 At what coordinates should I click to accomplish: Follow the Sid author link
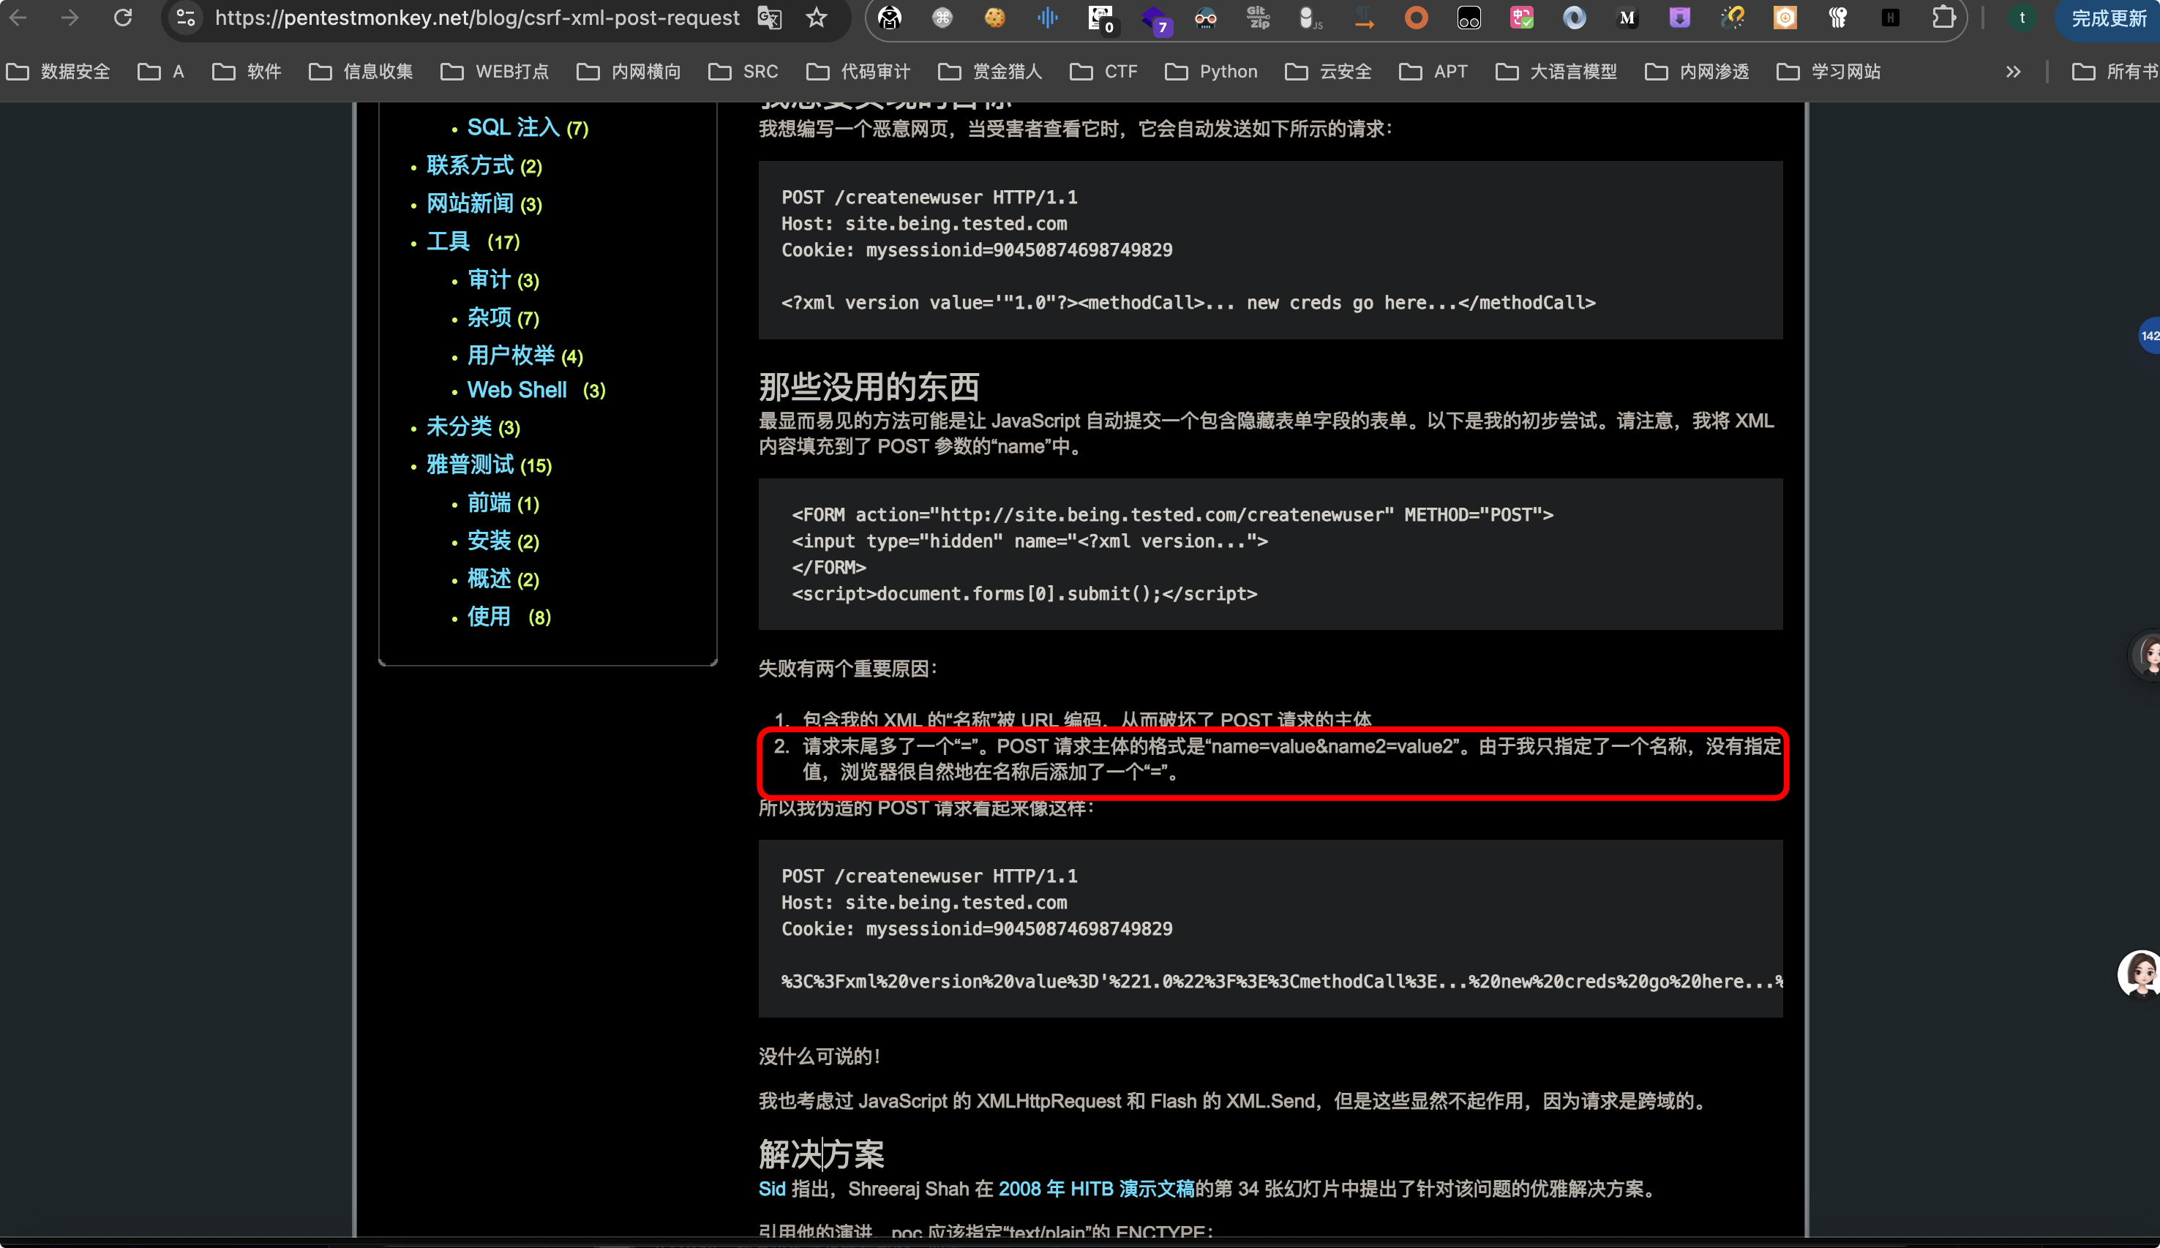[x=771, y=1189]
